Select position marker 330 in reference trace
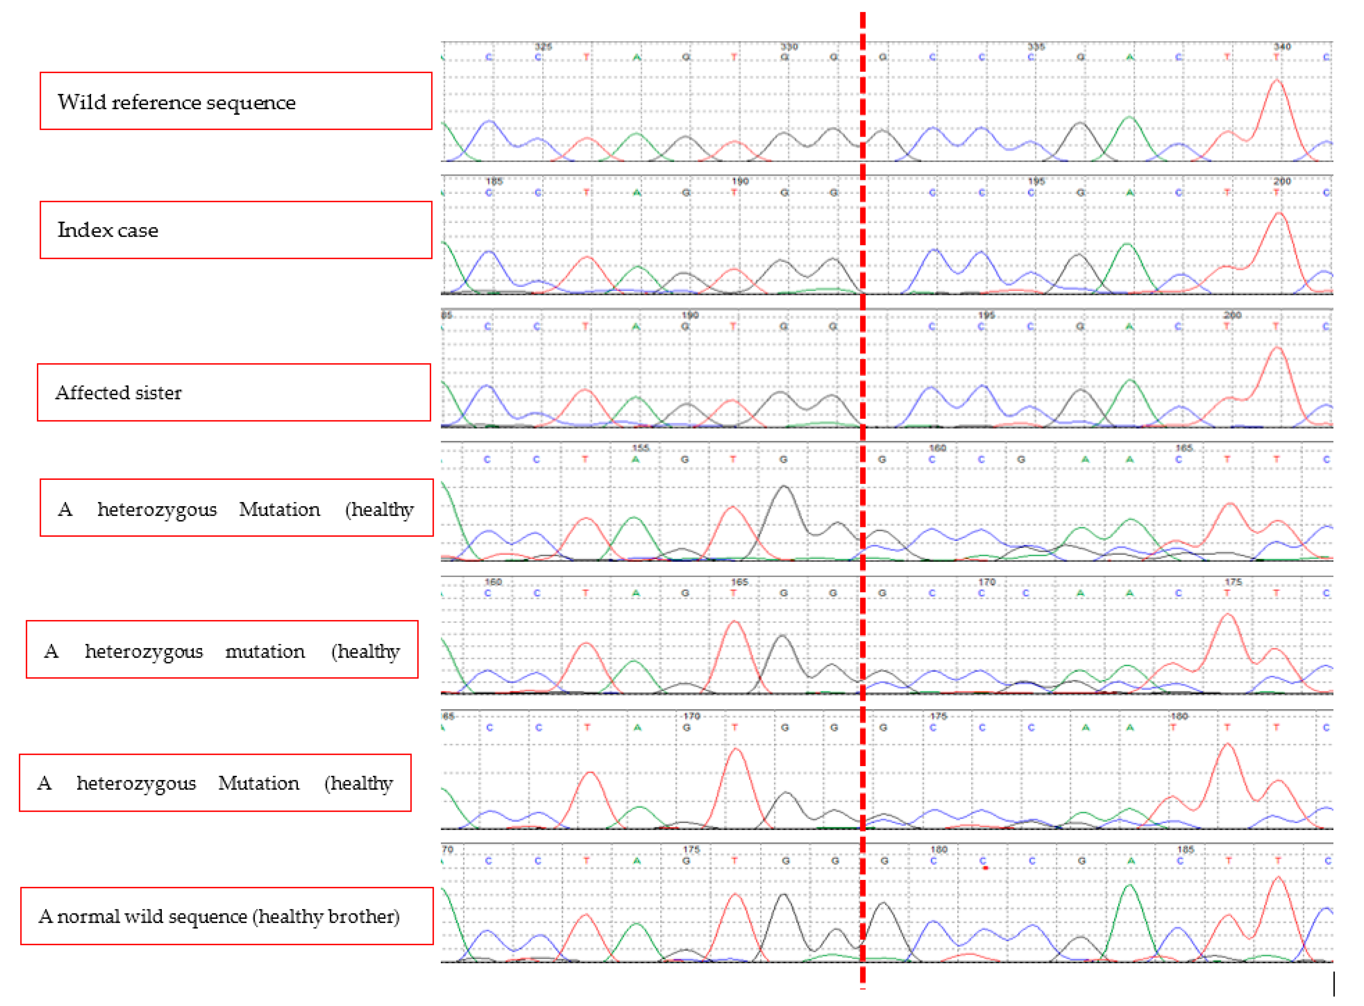Image resolution: width=1364 pixels, height=1006 pixels. pos(789,46)
